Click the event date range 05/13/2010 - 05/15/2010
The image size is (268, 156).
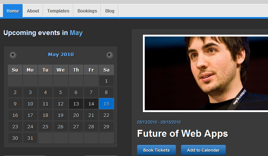tap(159, 122)
